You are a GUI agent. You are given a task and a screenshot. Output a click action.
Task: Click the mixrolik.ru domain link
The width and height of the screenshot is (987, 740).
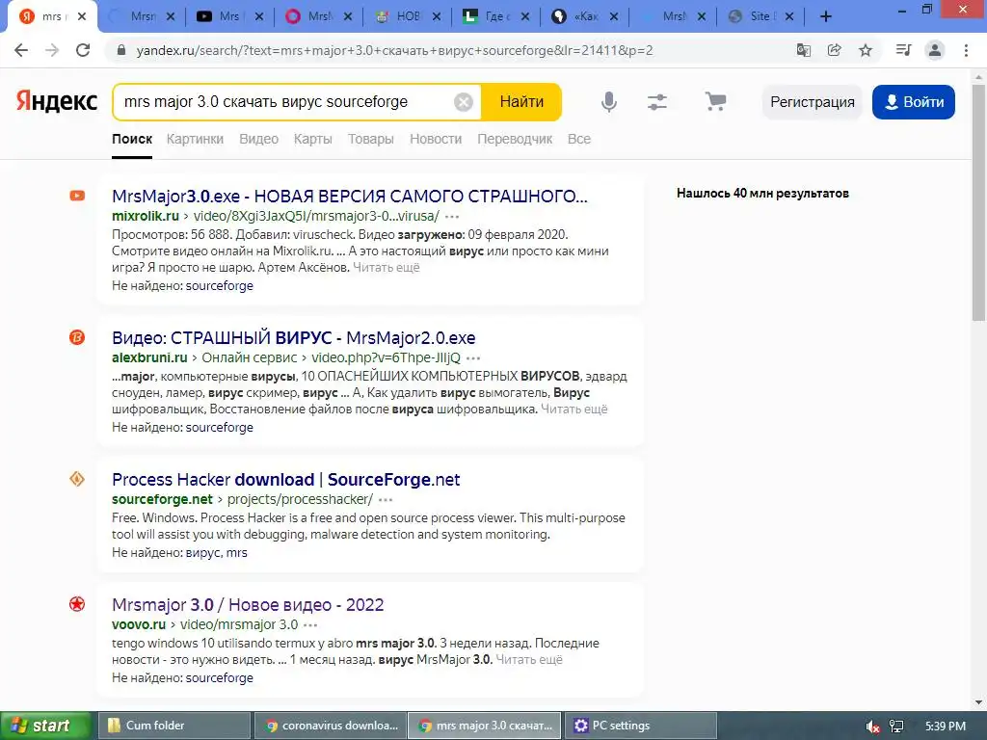coord(146,216)
